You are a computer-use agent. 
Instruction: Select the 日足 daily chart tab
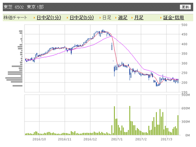point(107,18)
